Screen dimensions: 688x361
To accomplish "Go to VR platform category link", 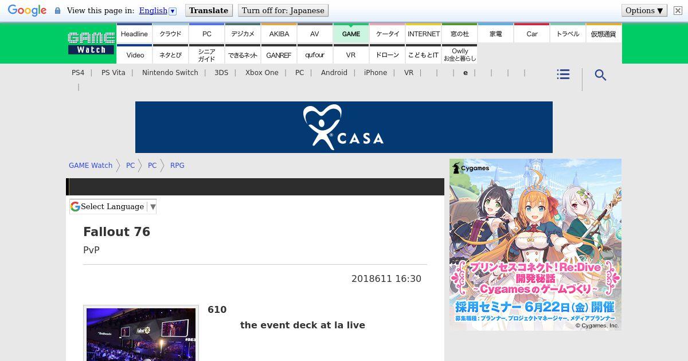I will 409,73.
